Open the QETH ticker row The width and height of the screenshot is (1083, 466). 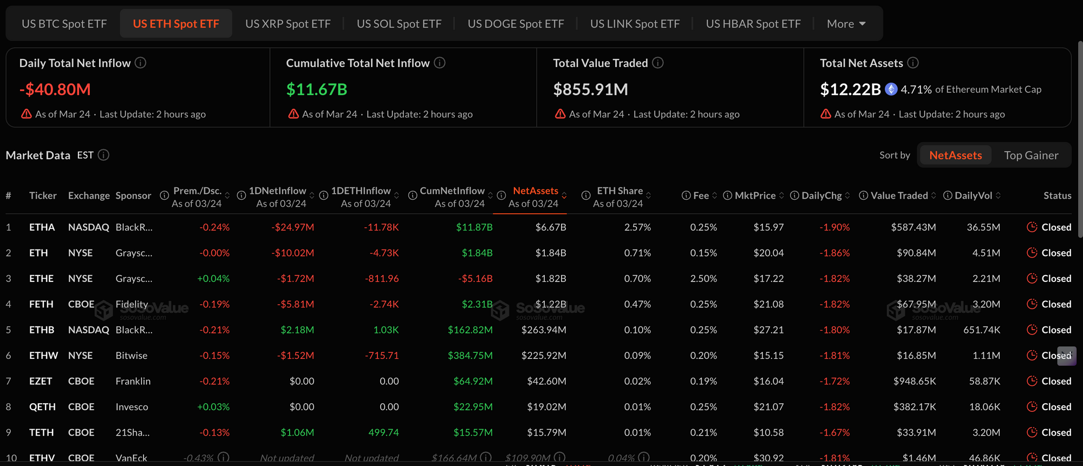click(538, 407)
